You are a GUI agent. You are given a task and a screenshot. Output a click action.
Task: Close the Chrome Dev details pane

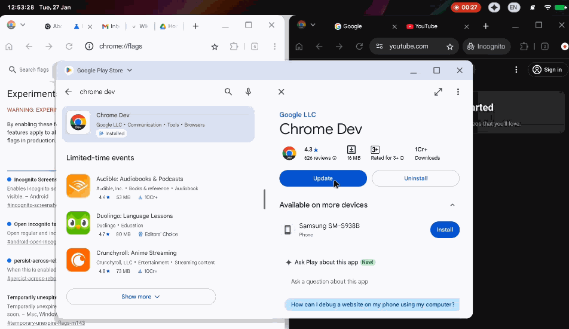click(282, 92)
